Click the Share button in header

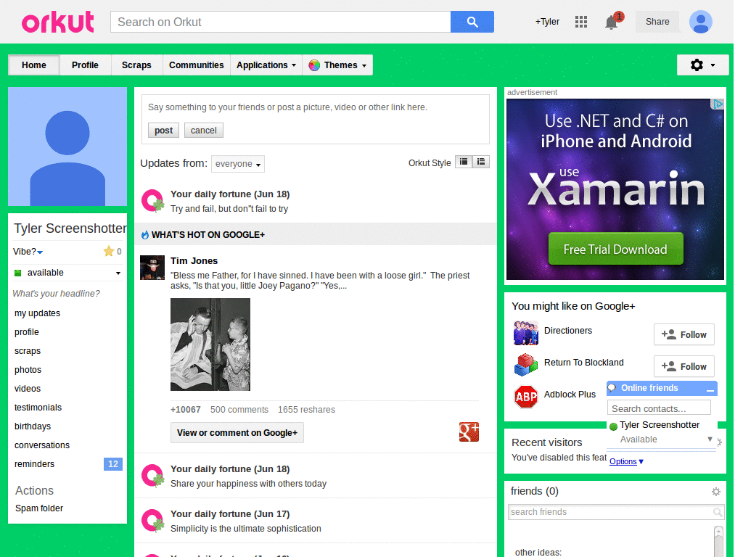657,22
